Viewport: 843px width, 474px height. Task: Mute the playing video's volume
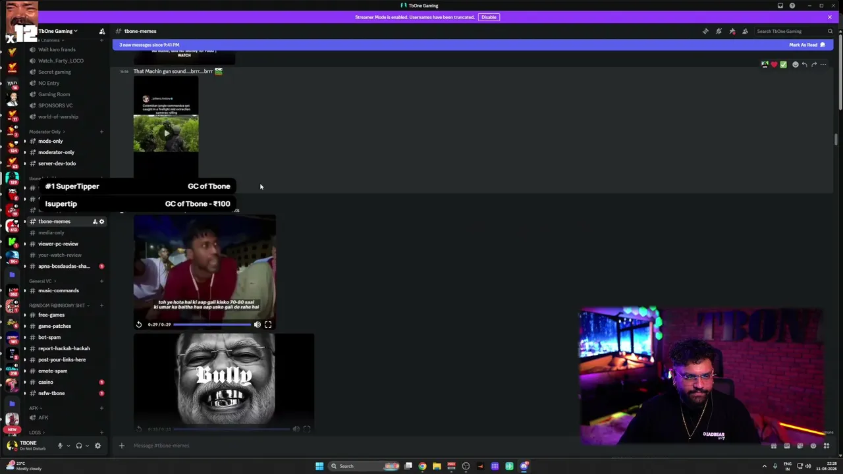coord(258,325)
